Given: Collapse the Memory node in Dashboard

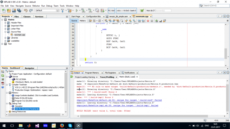Looking at the screenshot, I should coord(7,93).
